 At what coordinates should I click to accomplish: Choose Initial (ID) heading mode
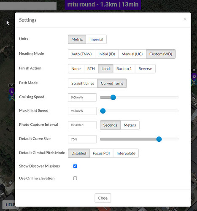107,54
